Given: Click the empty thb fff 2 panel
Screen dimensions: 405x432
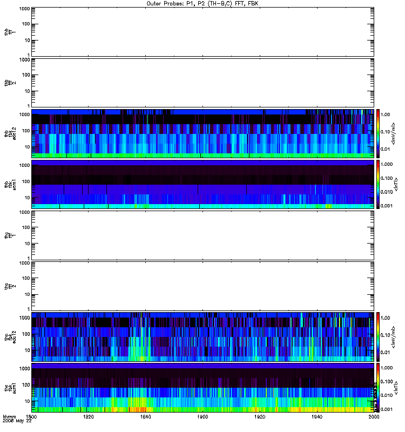Looking at the screenshot, I should point(203,83).
